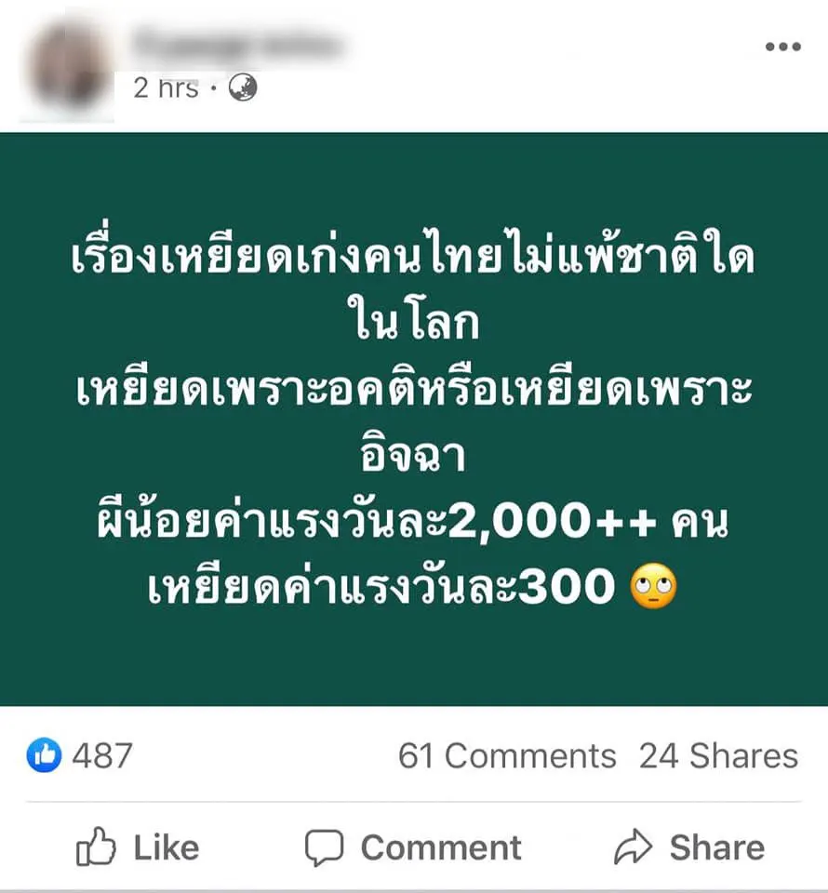This screenshot has height=893, width=828.
Task: Click the "2,000++" text in the post
Action: (x=553, y=521)
